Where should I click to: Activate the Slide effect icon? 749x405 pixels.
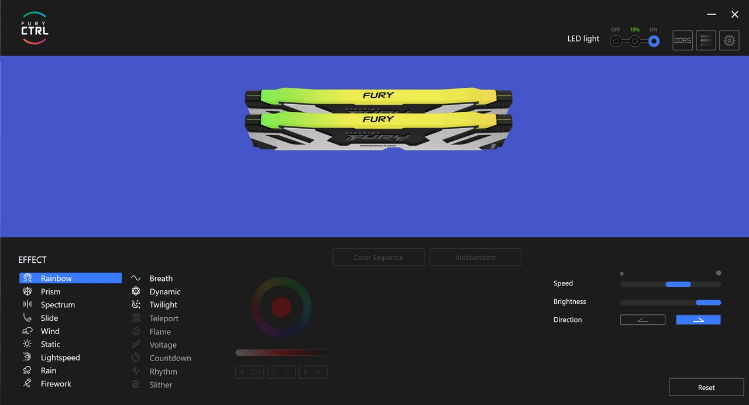[x=28, y=318]
